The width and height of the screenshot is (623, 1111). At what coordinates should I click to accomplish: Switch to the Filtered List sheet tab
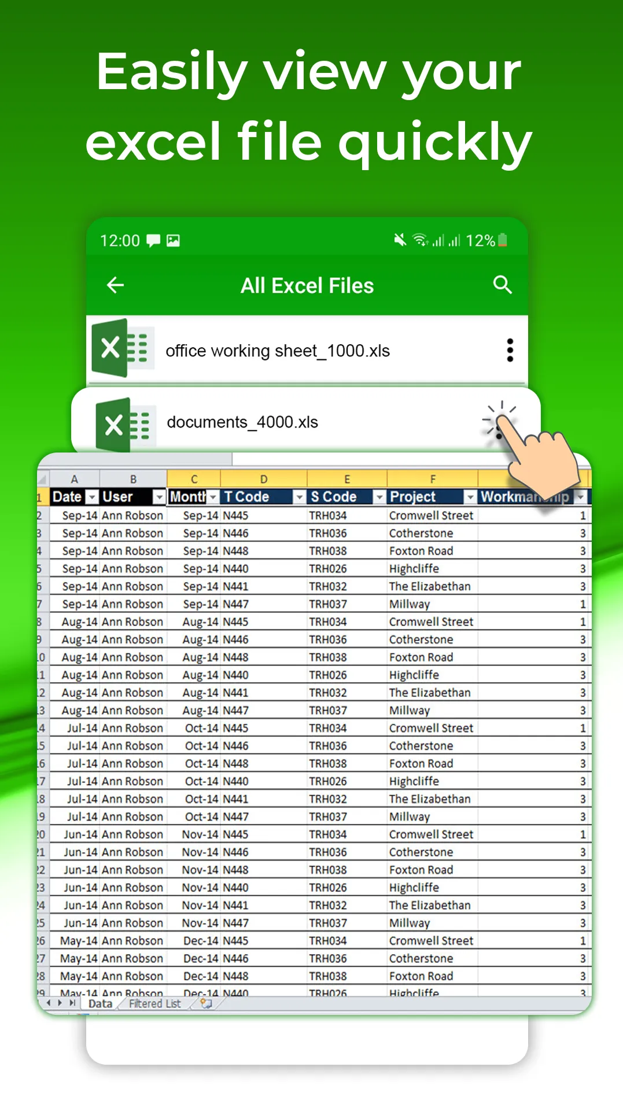tap(154, 1004)
